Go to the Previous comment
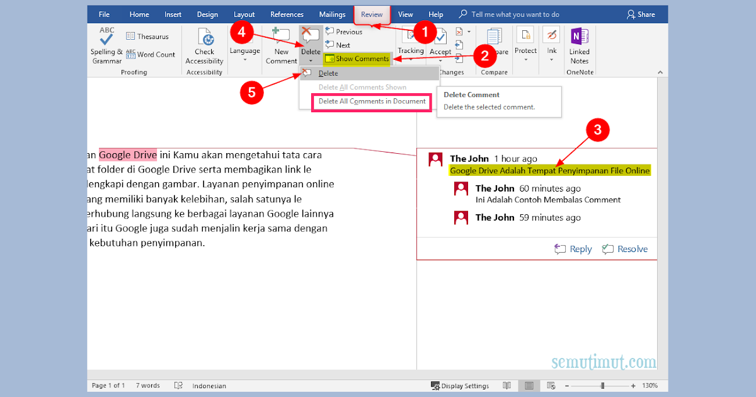The height and width of the screenshot is (397, 756). (345, 31)
